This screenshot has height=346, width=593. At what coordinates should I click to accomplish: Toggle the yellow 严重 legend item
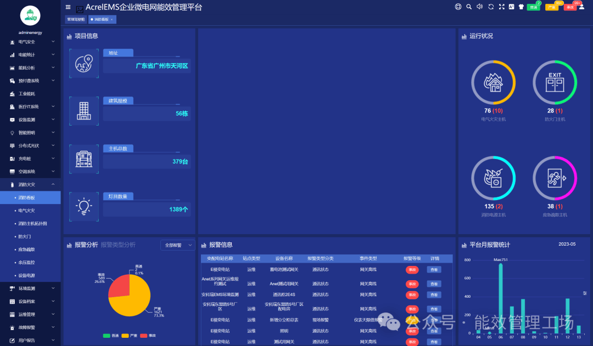click(x=130, y=336)
